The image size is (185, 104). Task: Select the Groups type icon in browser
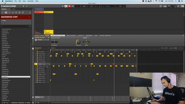6,12
